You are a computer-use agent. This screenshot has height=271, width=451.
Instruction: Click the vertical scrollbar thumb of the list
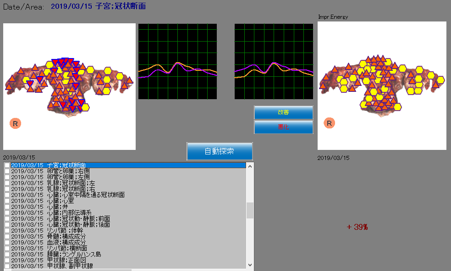coord(250,210)
